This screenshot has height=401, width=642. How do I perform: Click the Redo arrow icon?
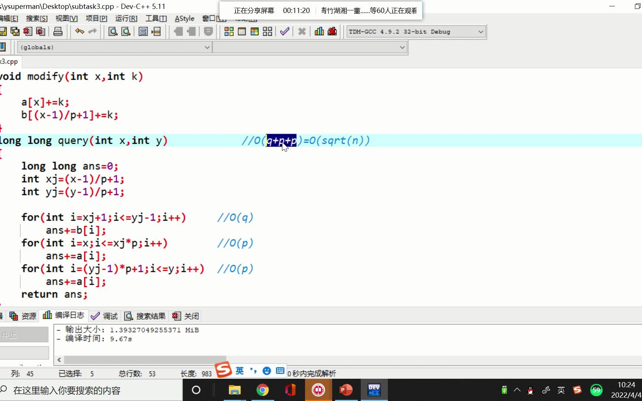[93, 31]
